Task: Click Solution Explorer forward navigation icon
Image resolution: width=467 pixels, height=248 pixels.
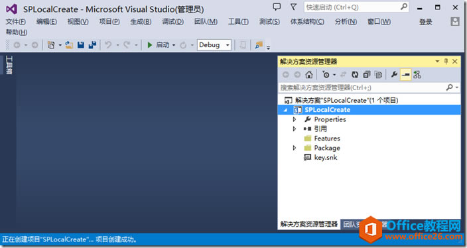Action: tap(297, 75)
